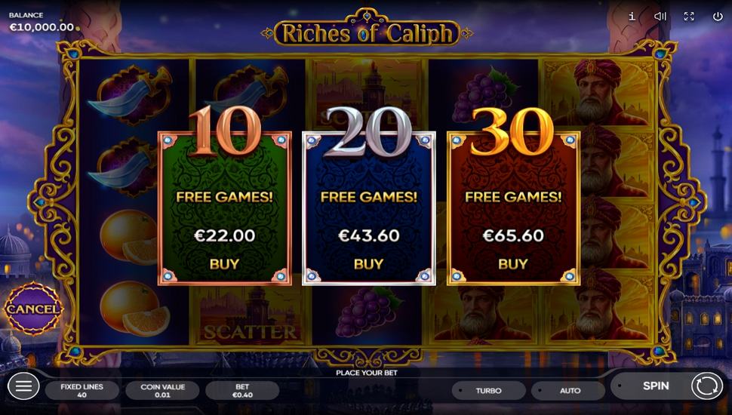Mute the game sound
This screenshot has width=732, height=415.
660,17
